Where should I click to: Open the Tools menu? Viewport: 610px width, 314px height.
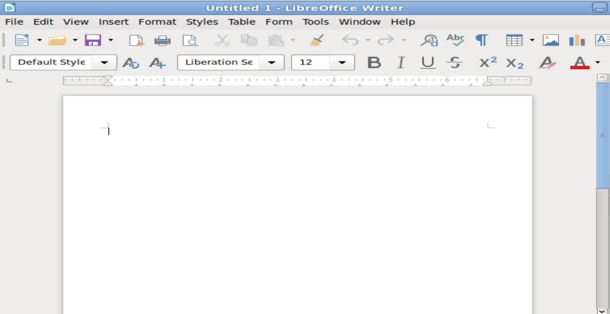coord(315,22)
